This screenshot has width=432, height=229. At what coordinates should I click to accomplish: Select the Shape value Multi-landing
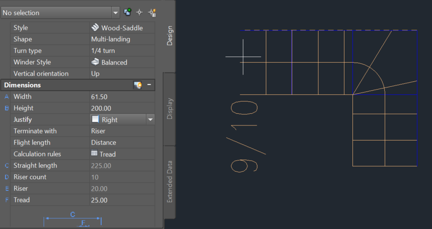[111, 39]
